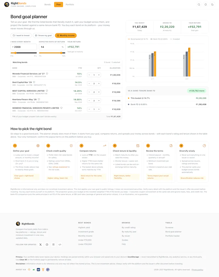Click the monthly amount input field

[24, 47]
